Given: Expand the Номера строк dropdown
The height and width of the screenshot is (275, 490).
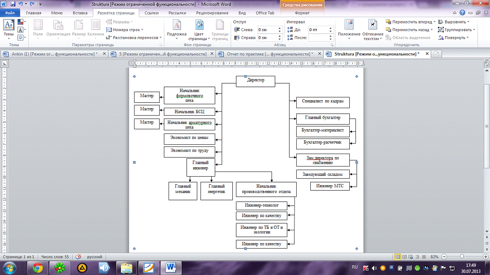Looking at the screenshot, I should click(x=127, y=30).
